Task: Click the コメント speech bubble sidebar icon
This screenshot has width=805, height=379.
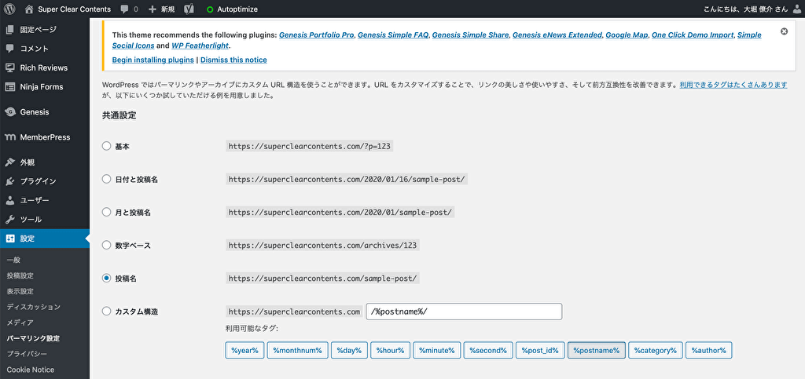Action: tap(9, 49)
